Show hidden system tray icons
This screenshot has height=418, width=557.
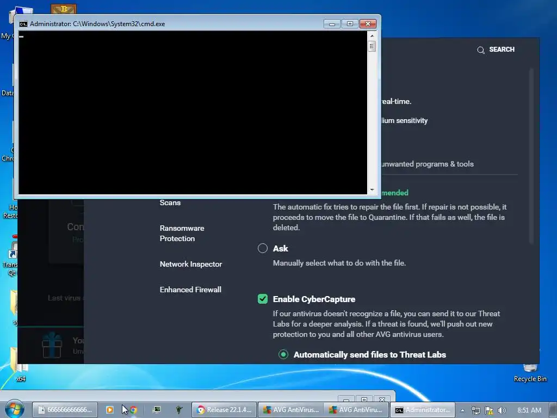coord(462,410)
